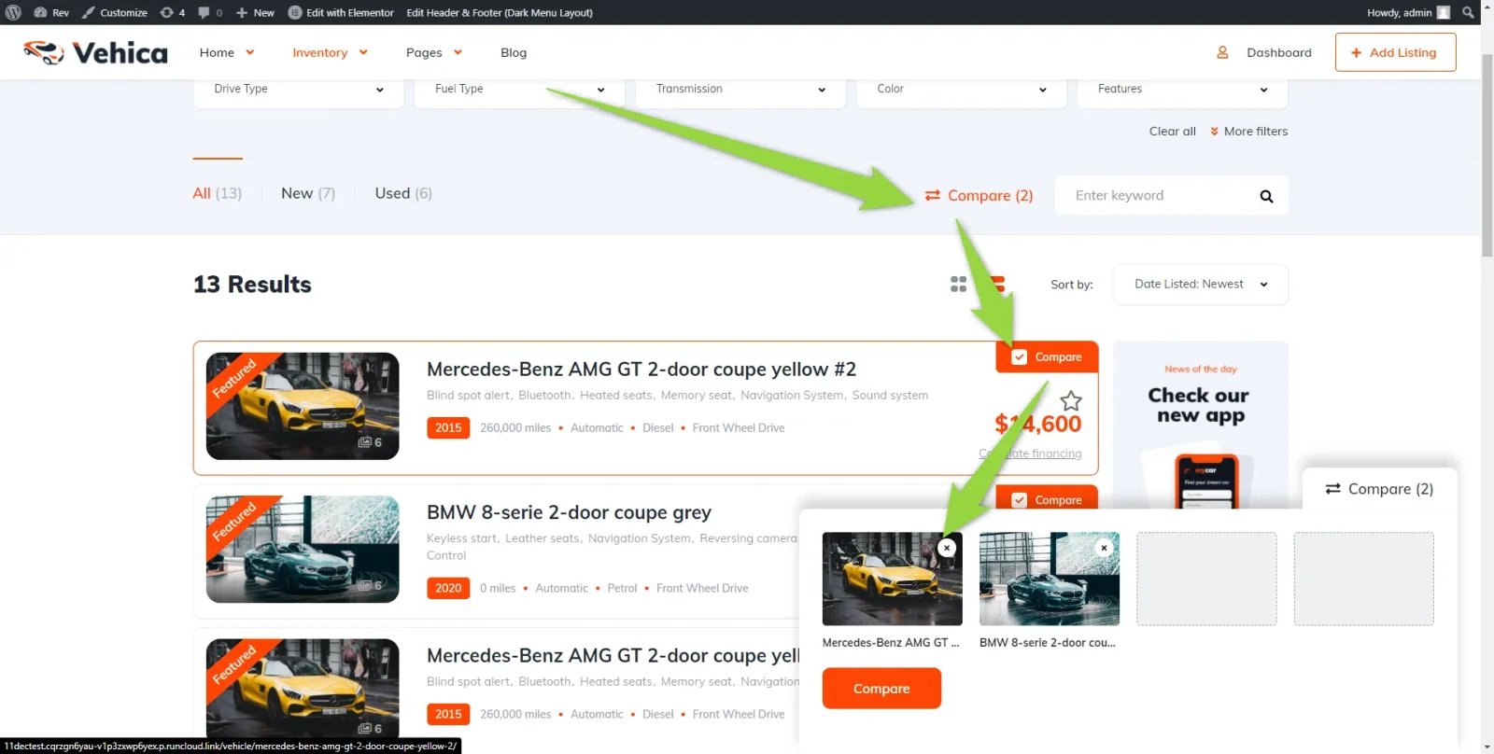Open updates icon showing 4
Image resolution: width=1494 pixels, height=754 pixels.
(x=172, y=12)
